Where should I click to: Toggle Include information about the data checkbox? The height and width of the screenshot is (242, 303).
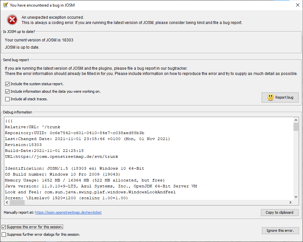tap(8, 91)
